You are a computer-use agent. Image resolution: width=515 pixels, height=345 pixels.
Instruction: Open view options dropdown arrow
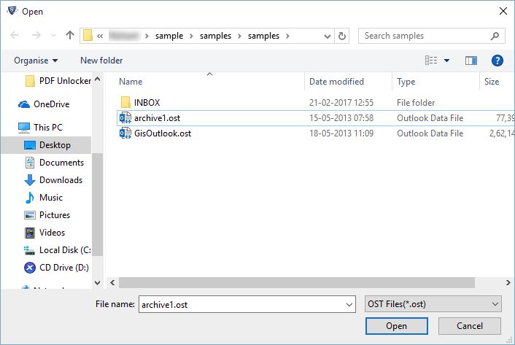446,61
